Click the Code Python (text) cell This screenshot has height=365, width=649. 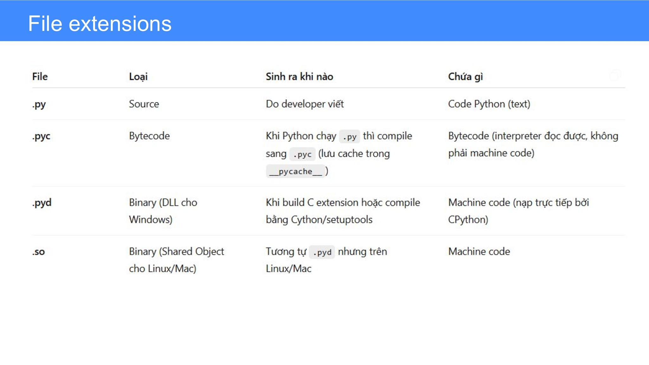point(489,104)
